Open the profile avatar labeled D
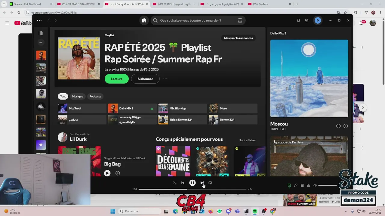Screen dimensions: 385x216 tap(318, 20)
